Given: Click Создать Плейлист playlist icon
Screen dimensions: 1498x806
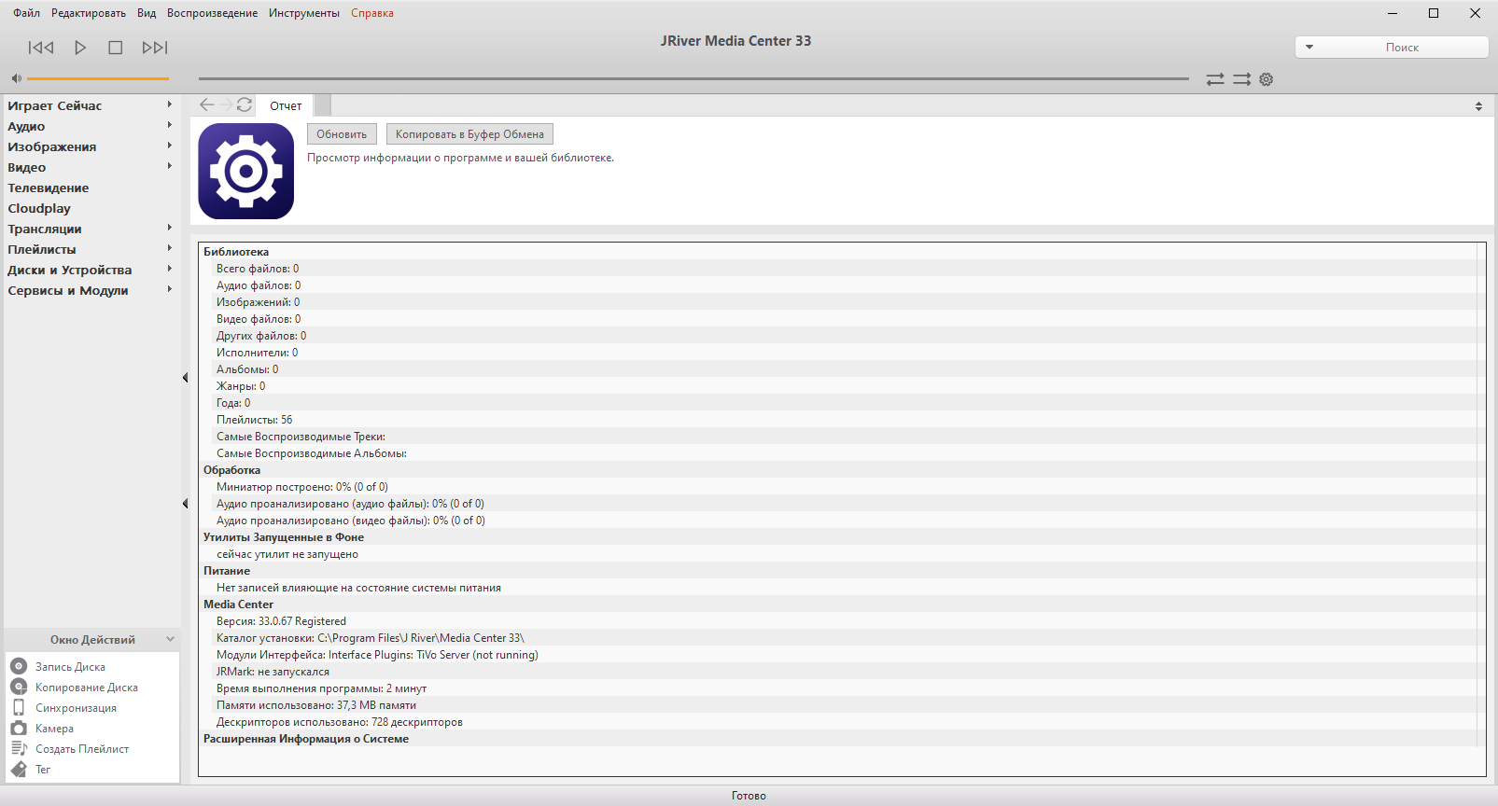Looking at the screenshot, I should tap(19, 748).
